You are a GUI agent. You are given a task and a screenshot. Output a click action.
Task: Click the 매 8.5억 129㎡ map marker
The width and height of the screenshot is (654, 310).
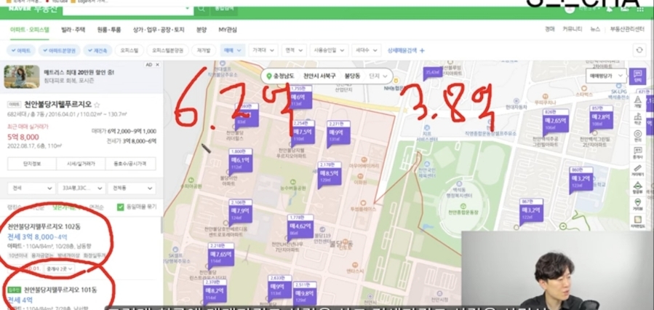coord(330,175)
